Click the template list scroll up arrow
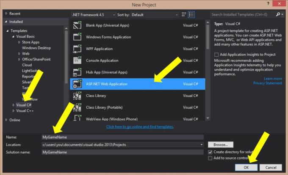Image resolution: width=288 pixels, height=175 pixels. pos(208,22)
